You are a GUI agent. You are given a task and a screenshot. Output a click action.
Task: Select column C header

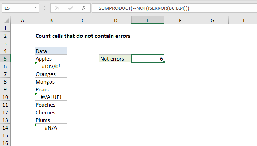pyautogui.click(x=83, y=20)
